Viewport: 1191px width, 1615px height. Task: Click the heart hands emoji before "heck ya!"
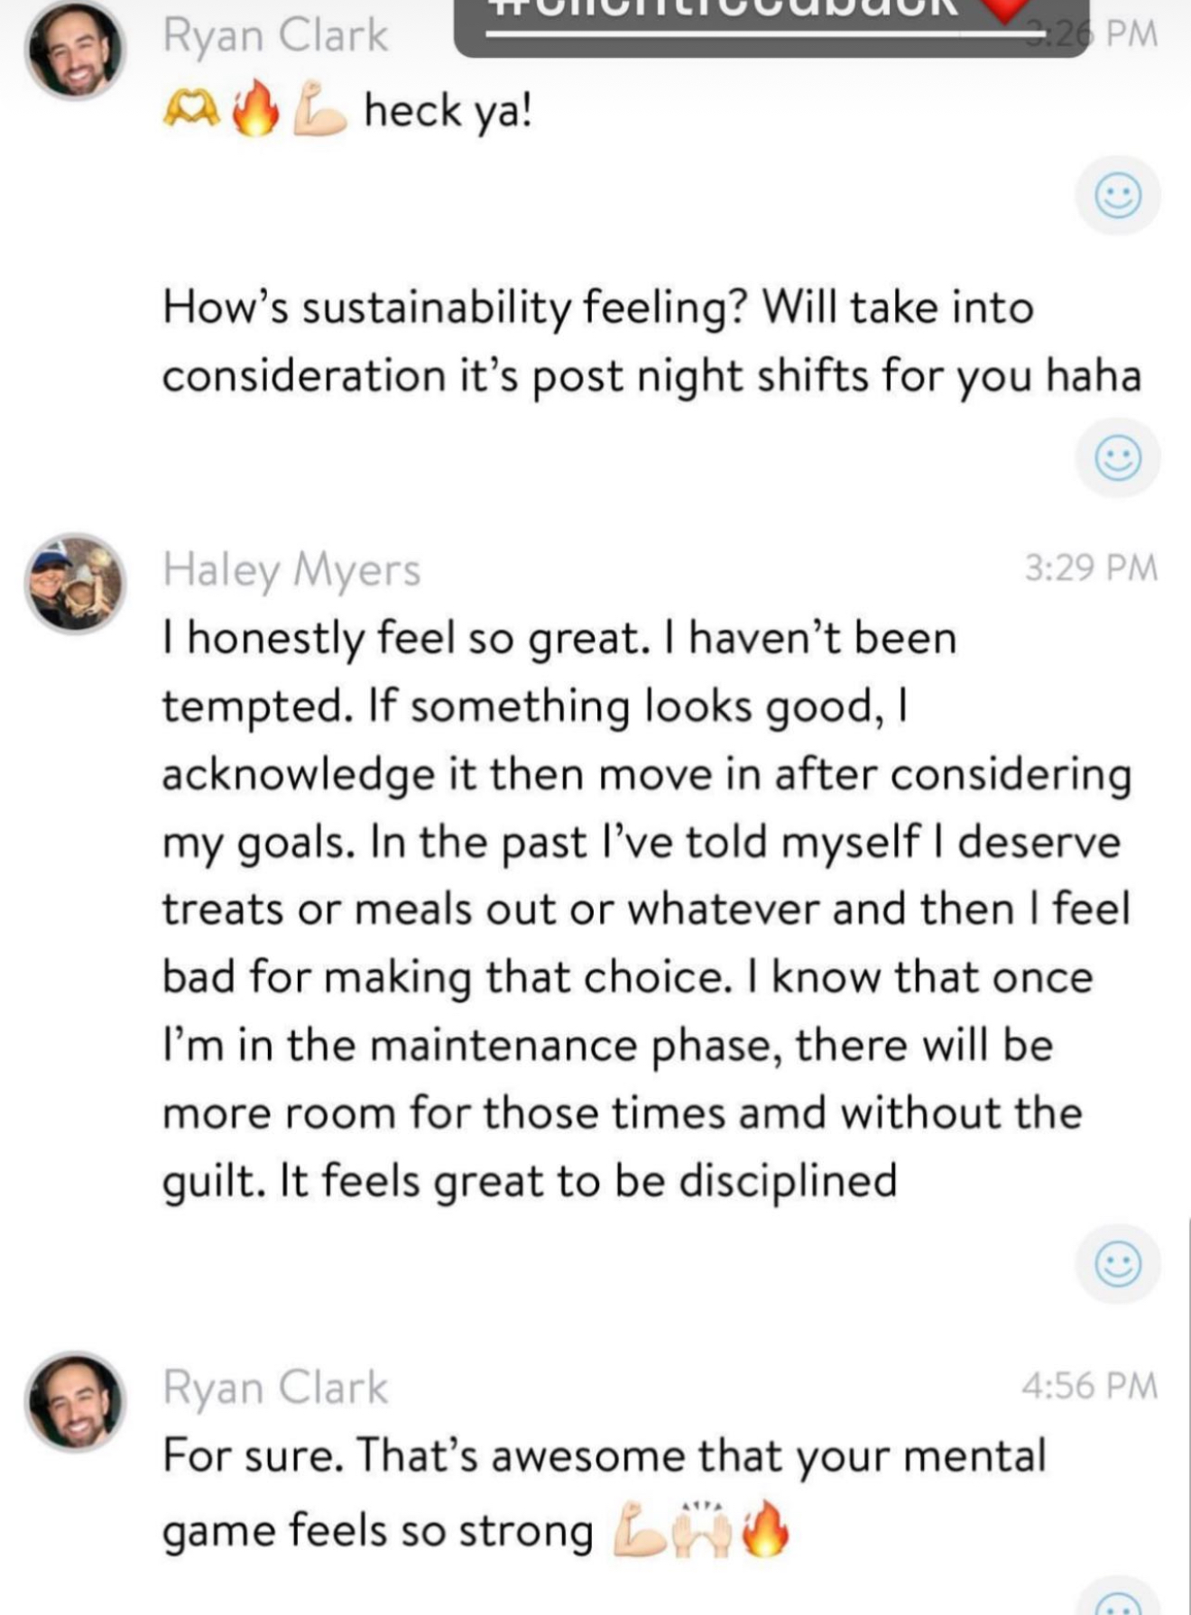pos(191,110)
